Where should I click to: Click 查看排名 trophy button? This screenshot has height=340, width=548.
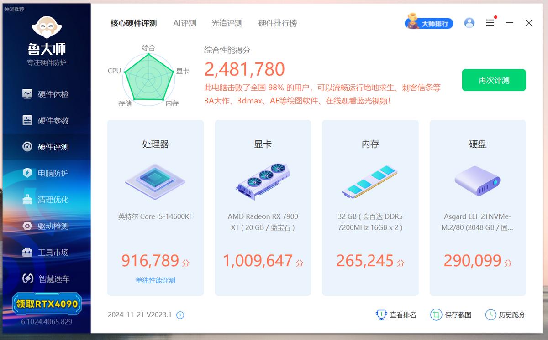396,315
